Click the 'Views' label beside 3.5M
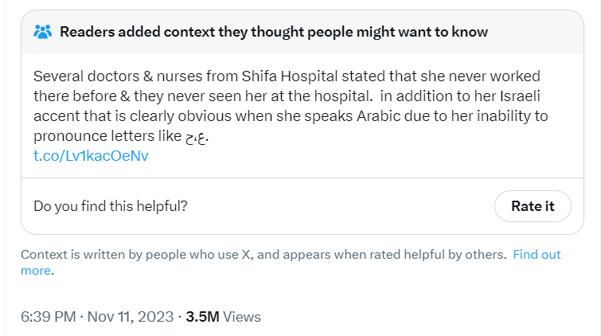Viewport: 601px width, 336px height. pos(242,317)
